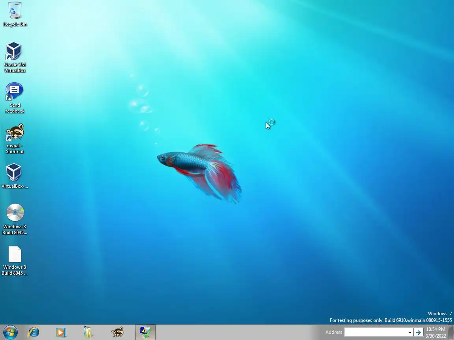Screen dimensions: 454x340
Task: Select the Windows 8 Build 8045 disc image
Action: click(x=15, y=219)
